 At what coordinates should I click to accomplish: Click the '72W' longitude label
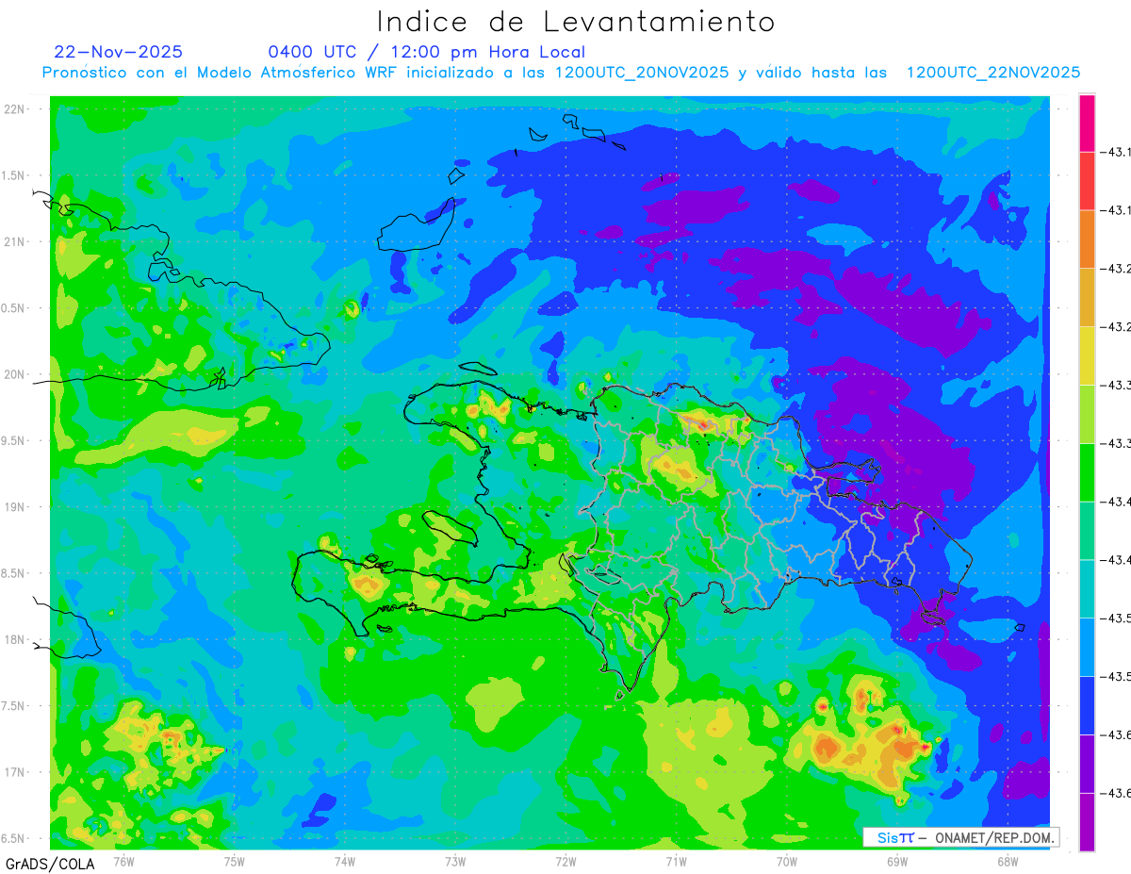pos(565,861)
